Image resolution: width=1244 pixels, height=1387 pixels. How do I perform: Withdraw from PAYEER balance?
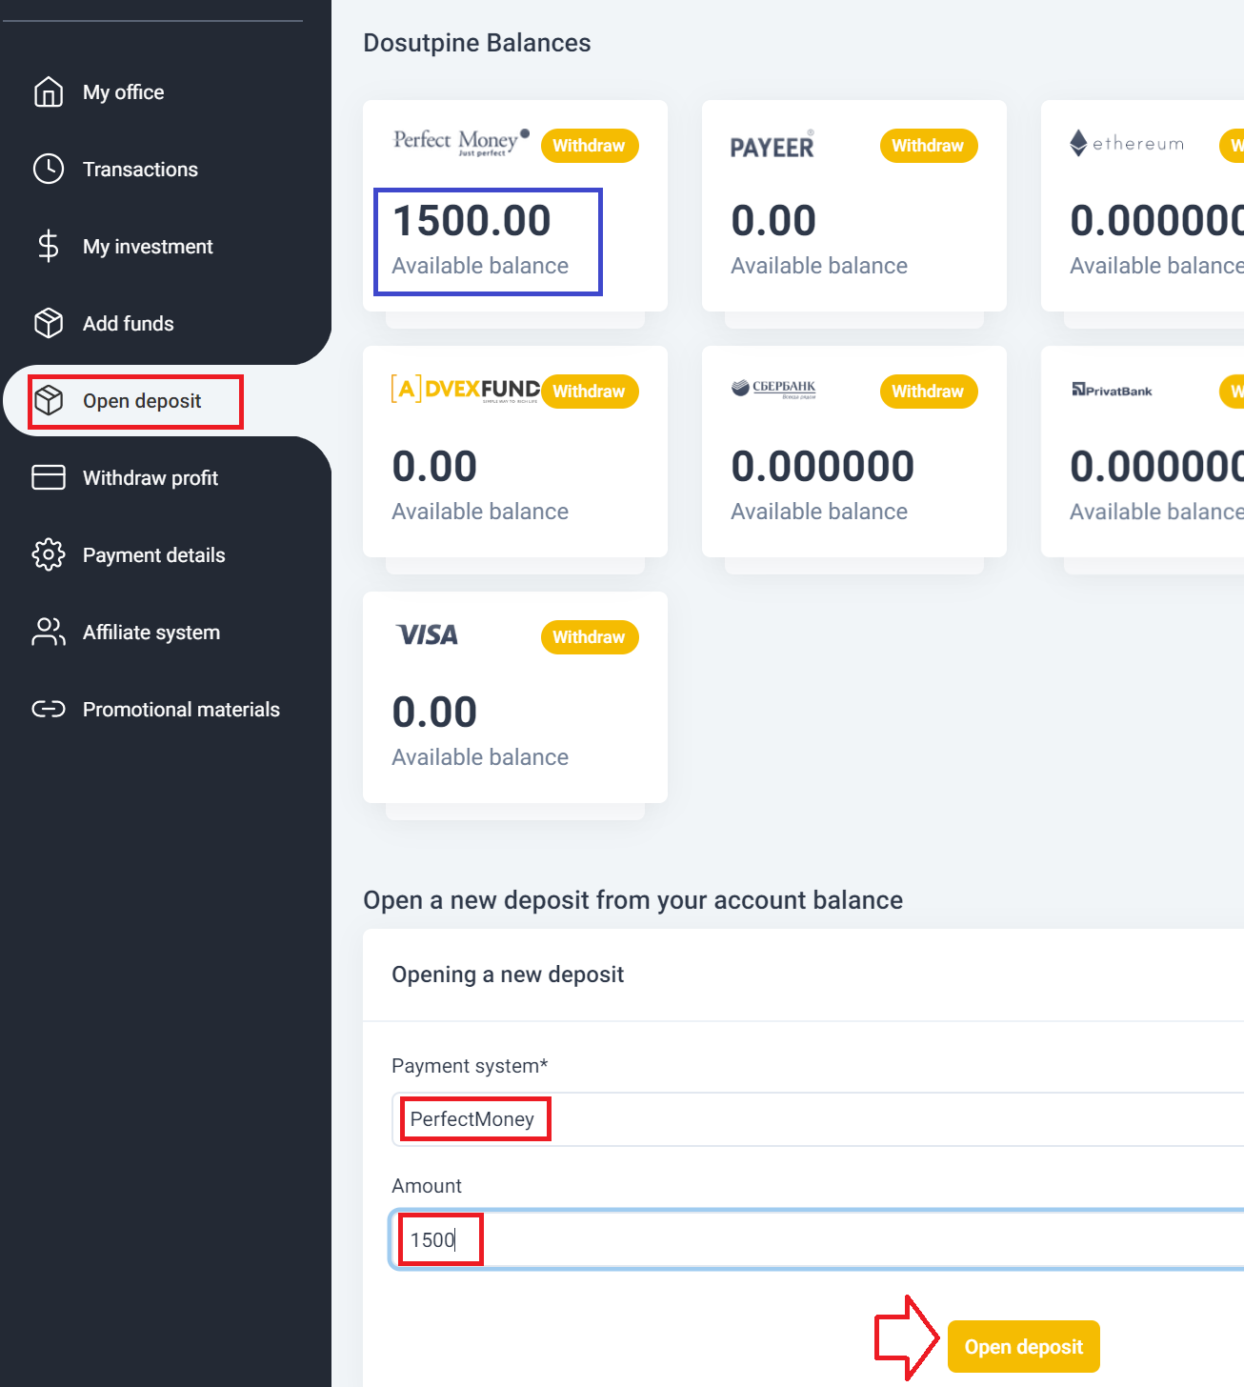(x=929, y=146)
